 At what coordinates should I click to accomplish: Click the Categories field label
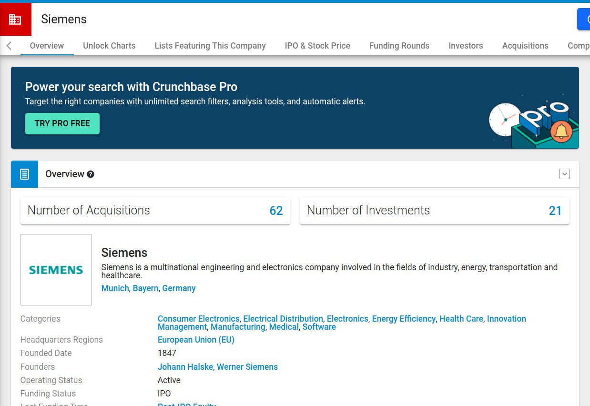(x=40, y=319)
